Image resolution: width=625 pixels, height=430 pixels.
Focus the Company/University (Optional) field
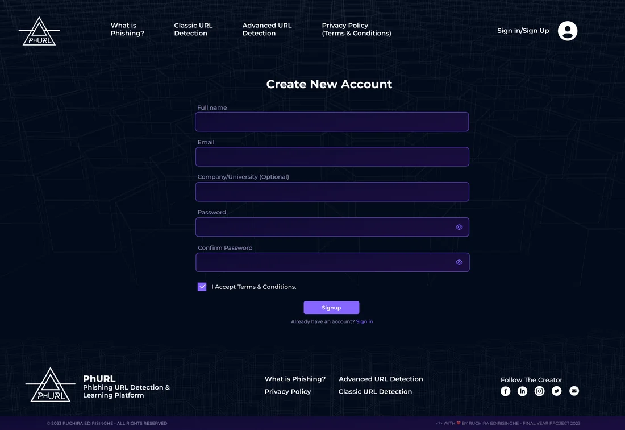point(332,192)
